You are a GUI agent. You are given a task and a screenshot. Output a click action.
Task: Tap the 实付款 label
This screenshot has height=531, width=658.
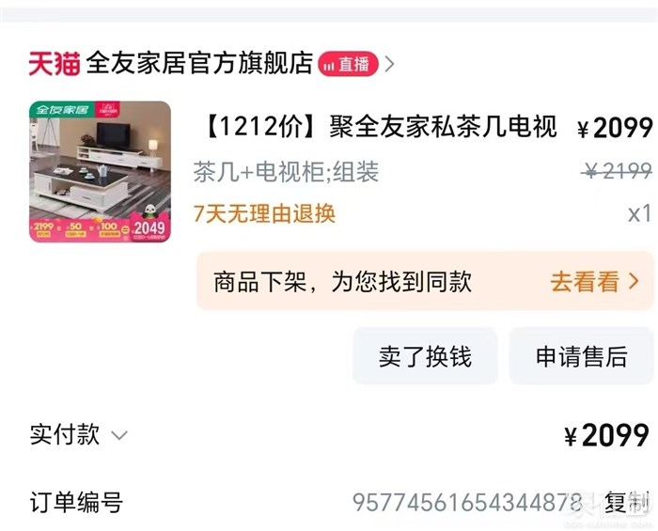[65, 434]
